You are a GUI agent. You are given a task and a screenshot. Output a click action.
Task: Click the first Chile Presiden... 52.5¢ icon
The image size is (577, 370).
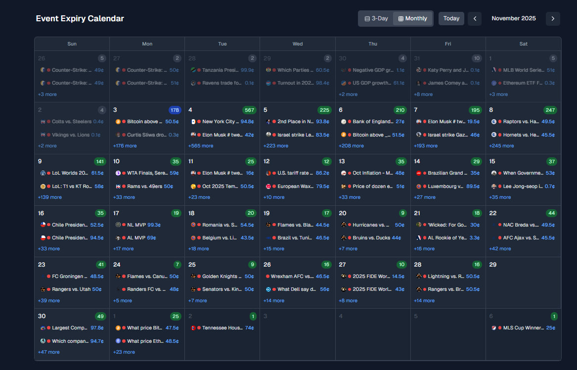click(43, 225)
